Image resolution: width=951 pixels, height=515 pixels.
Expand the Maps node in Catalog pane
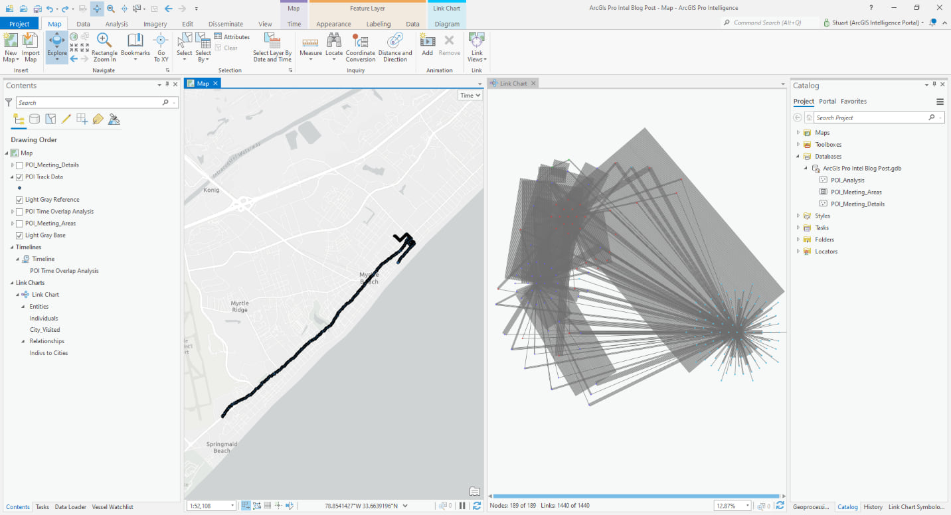798,132
